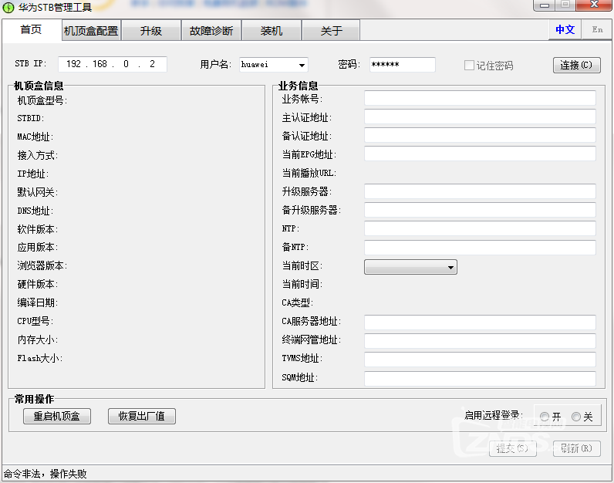Click the 当前播放URL label
Image resolution: width=614 pixels, height=483 pixels.
tap(309, 173)
